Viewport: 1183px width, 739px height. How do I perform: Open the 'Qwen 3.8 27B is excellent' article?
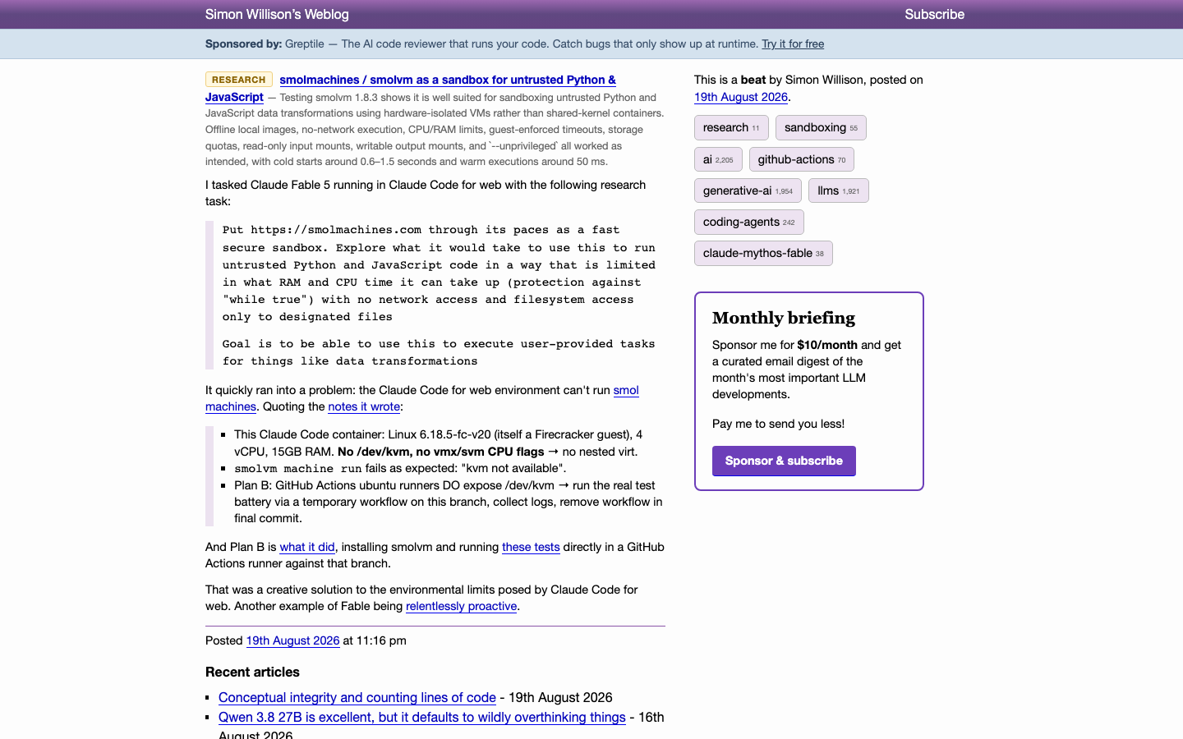pos(422,717)
